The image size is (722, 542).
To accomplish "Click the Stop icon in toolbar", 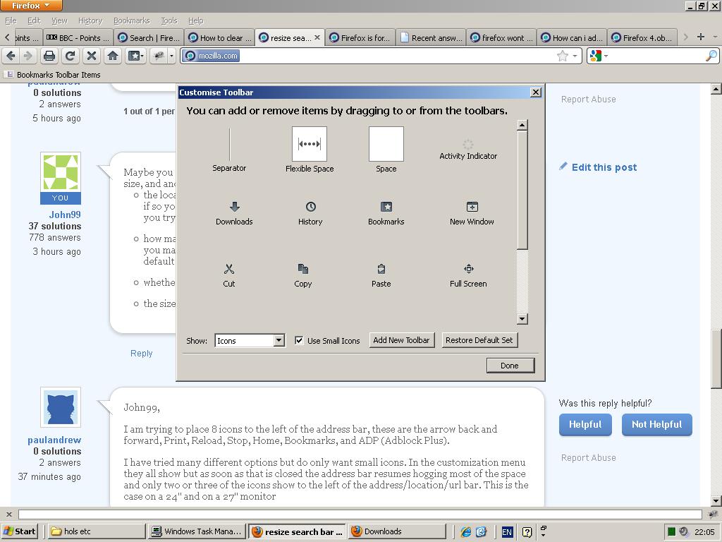I will pos(92,56).
